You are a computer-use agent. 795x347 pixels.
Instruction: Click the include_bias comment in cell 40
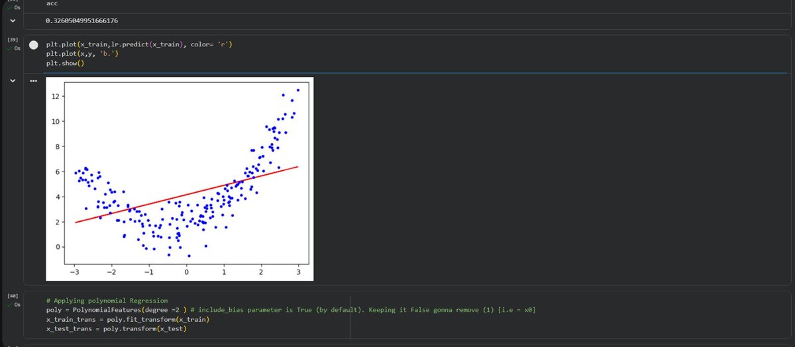tap(364, 310)
